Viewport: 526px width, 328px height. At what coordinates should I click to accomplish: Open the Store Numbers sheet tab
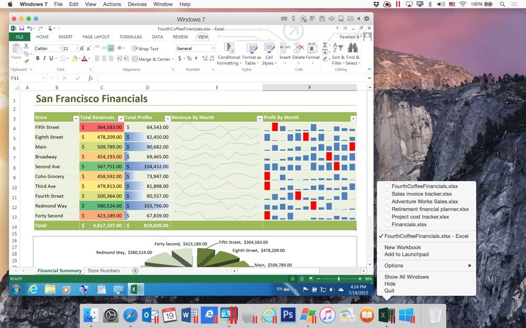click(104, 271)
